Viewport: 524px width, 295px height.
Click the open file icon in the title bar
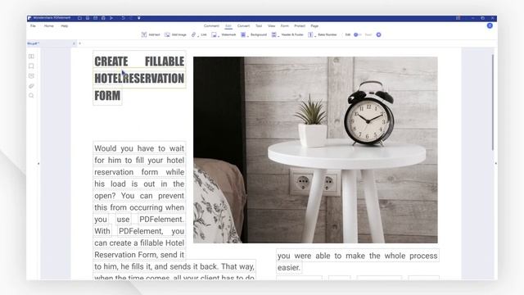click(x=79, y=18)
